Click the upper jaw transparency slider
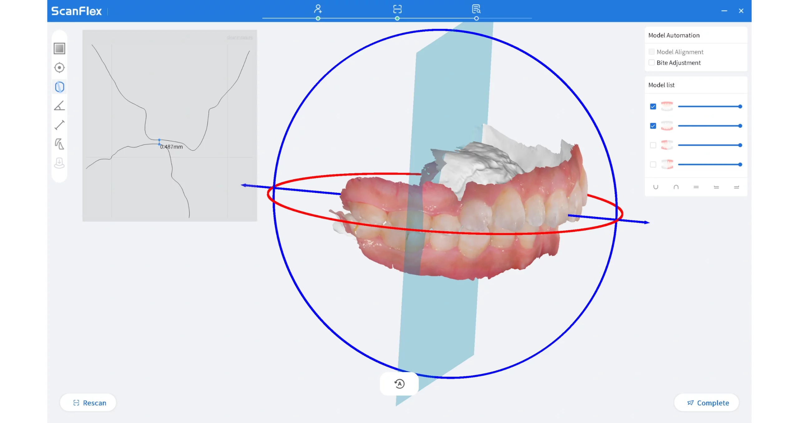 coord(710,106)
